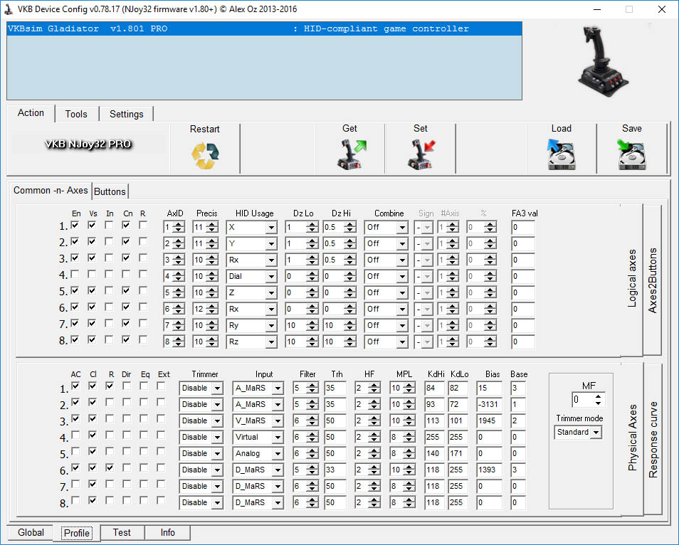Click the Load hard drive icon
Screen dimensions: 679x545
(562, 154)
